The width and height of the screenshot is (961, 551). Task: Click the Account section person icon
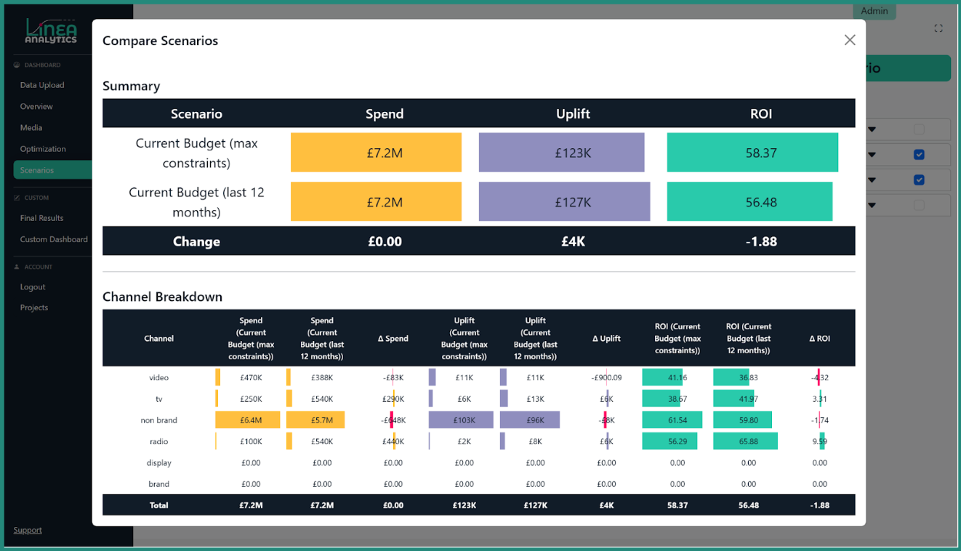17,267
